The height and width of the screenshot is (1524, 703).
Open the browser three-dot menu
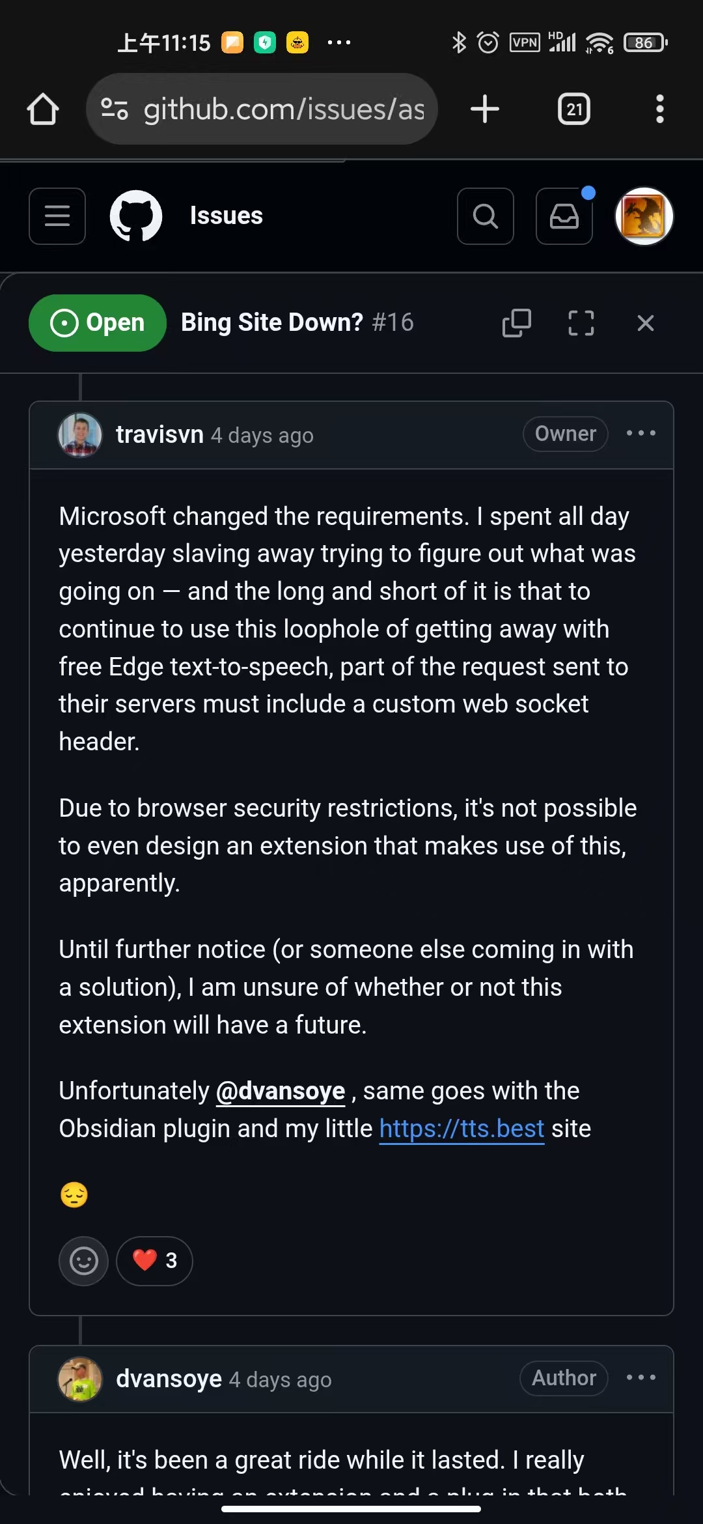pos(659,109)
